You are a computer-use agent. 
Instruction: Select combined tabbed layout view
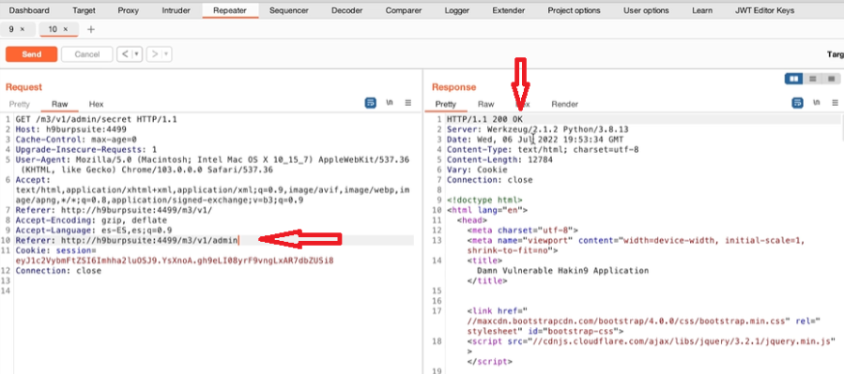point(831,79)
